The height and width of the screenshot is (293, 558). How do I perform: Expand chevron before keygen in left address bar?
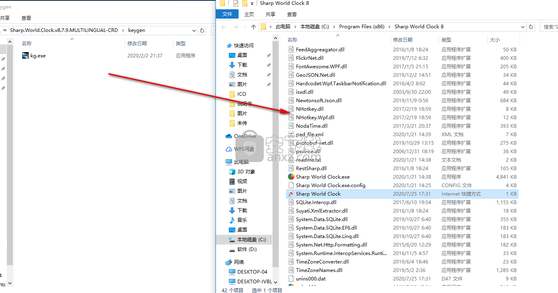[124, 30]
